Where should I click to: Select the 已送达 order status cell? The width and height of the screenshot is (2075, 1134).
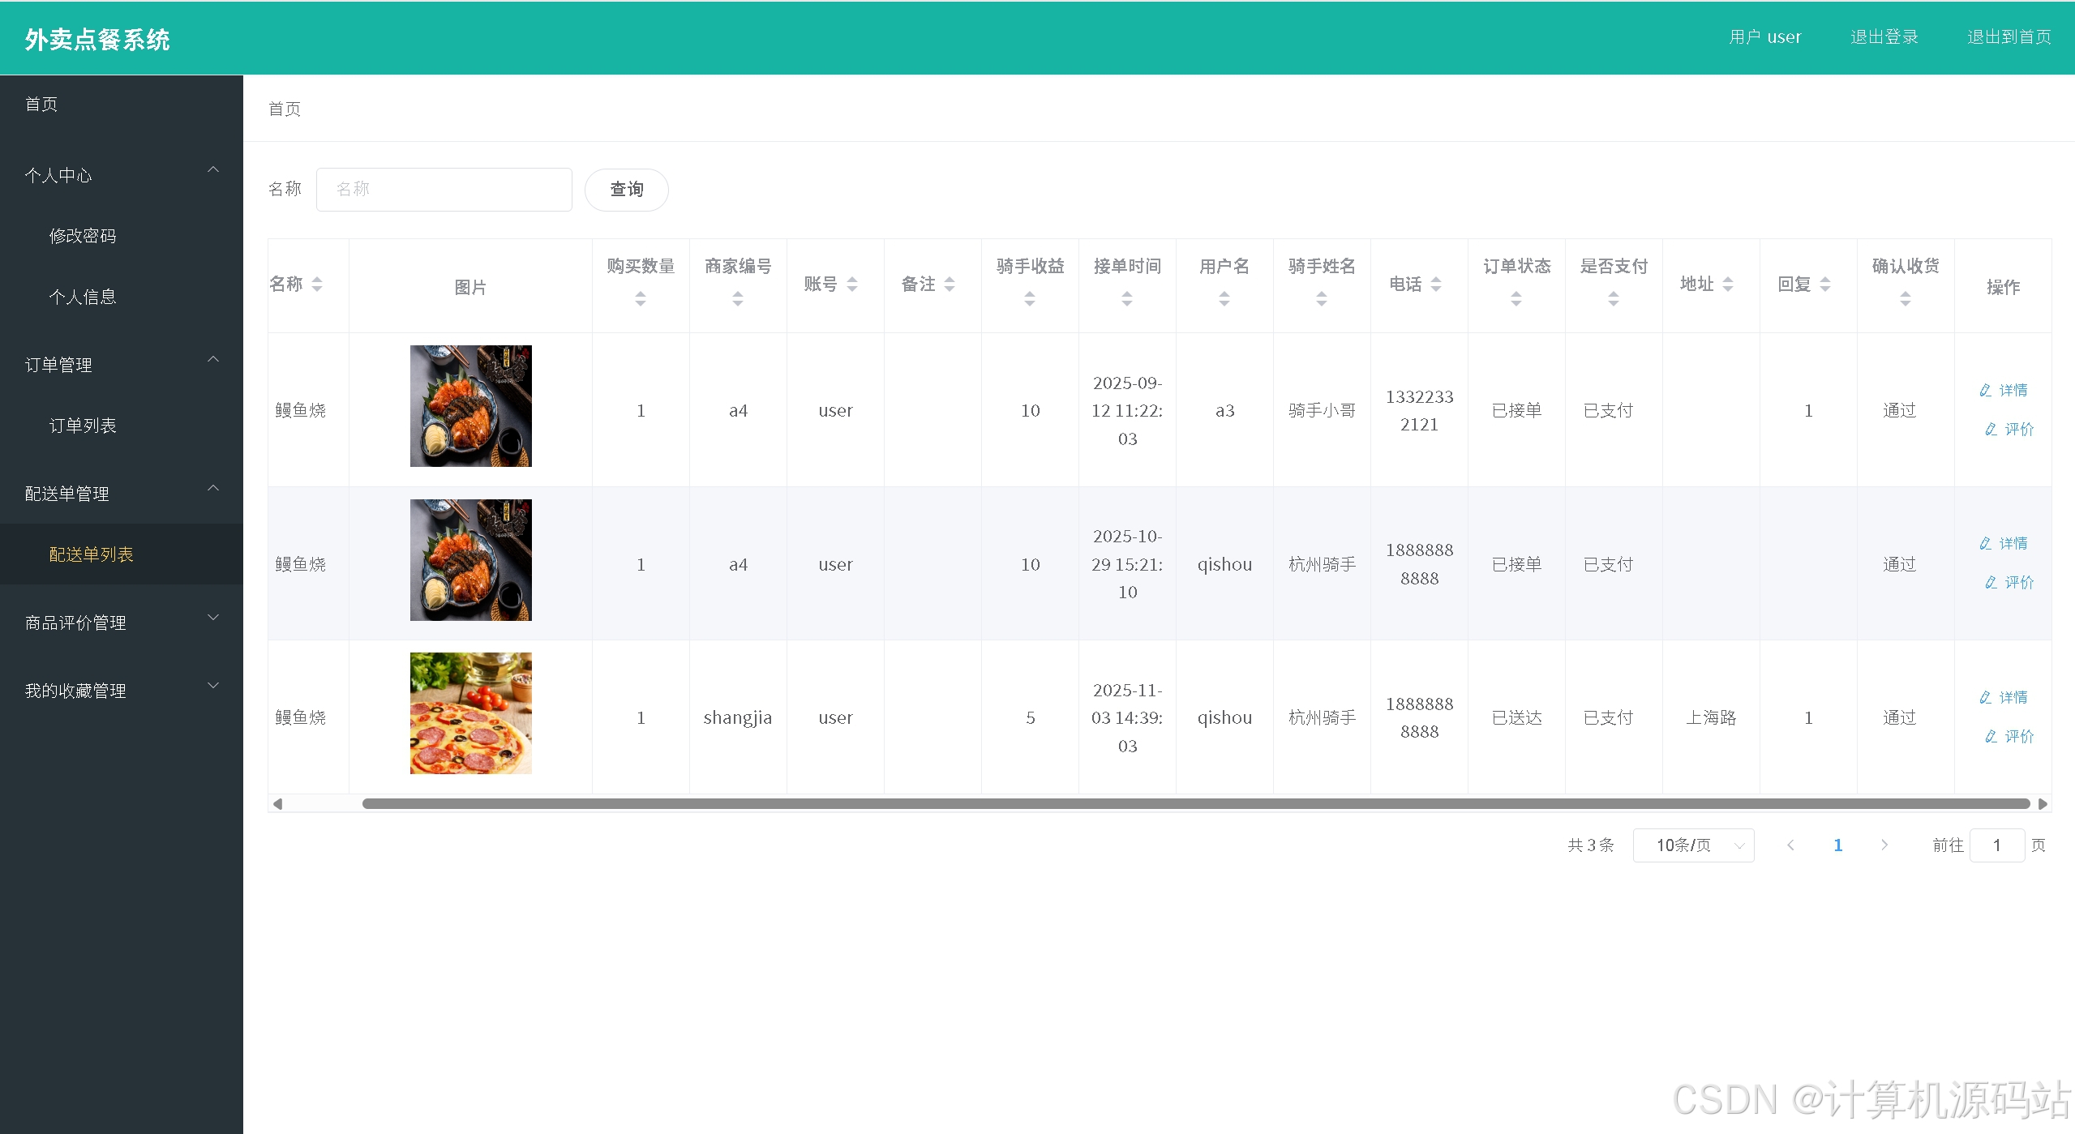click(1516, 718)
